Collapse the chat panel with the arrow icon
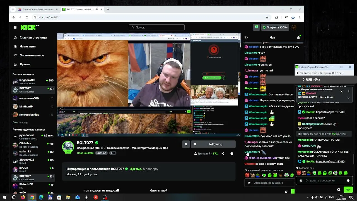Screen dimensions: 357x201 click(x=246, y=37)
